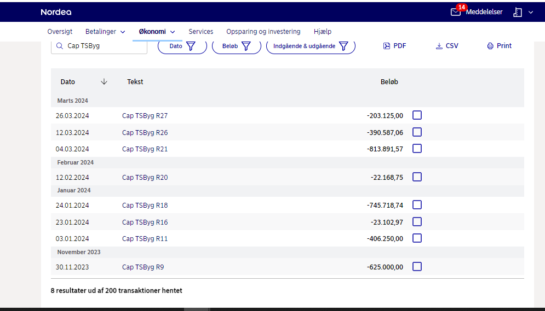Image resolution: width=545 pixels, height=311 pixels.
Task: Open the Oversigt tab
Action: click(60, 32)
